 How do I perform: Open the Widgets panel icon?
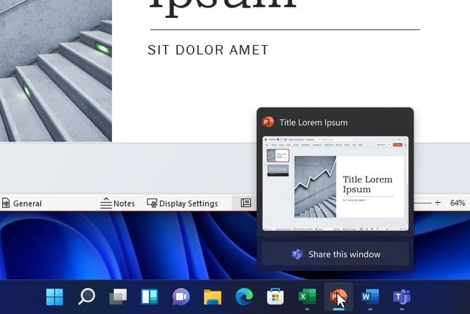click(x=149, y=297)
